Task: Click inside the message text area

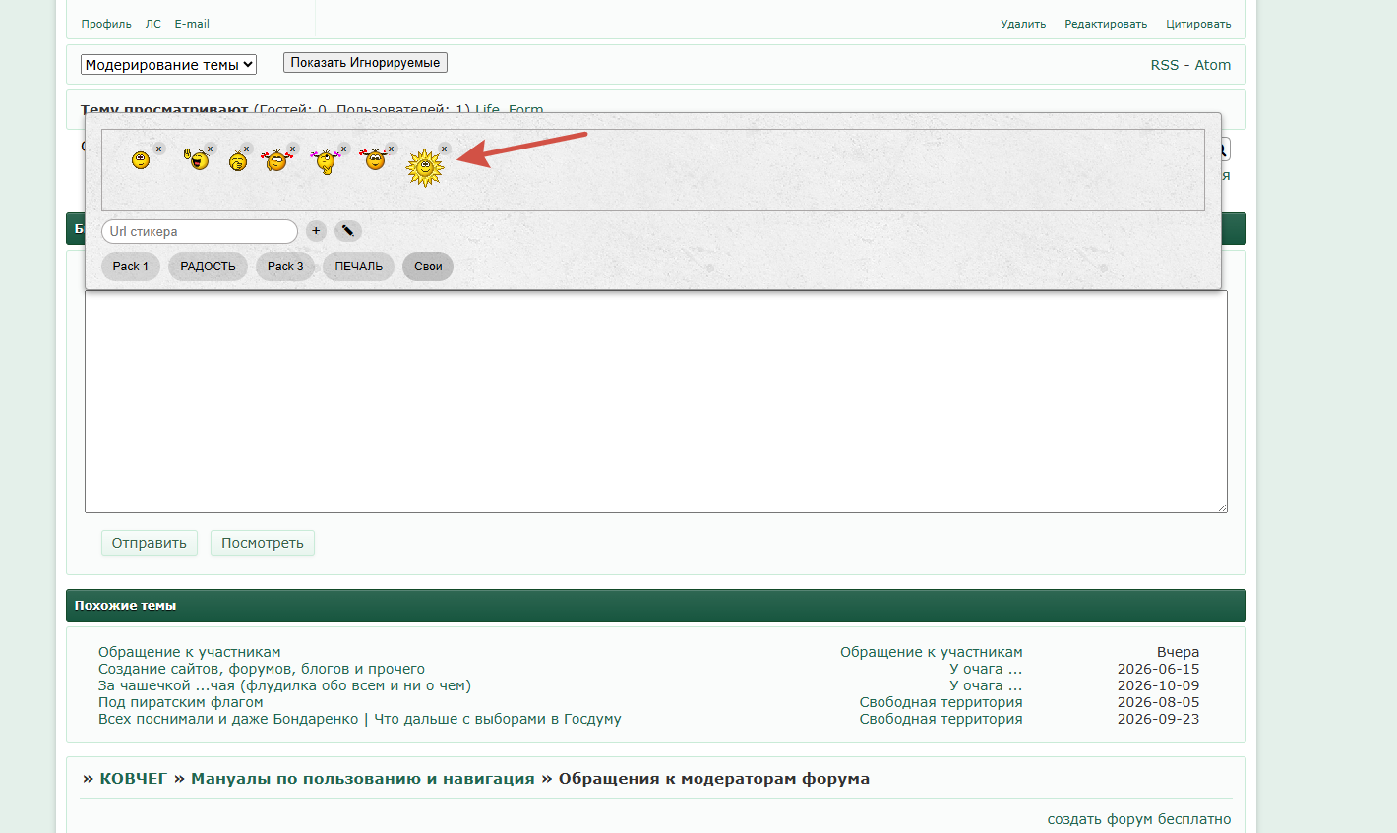Action: (x=656, y=401)
